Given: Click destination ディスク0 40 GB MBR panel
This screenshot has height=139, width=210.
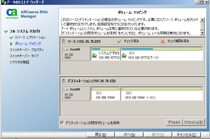Looking at the screenshot, I should click(x=76, y=93).
